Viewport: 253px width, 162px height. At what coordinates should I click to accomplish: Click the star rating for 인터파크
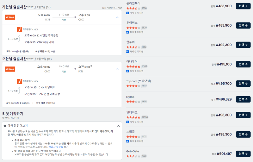(x=133, y=117)
